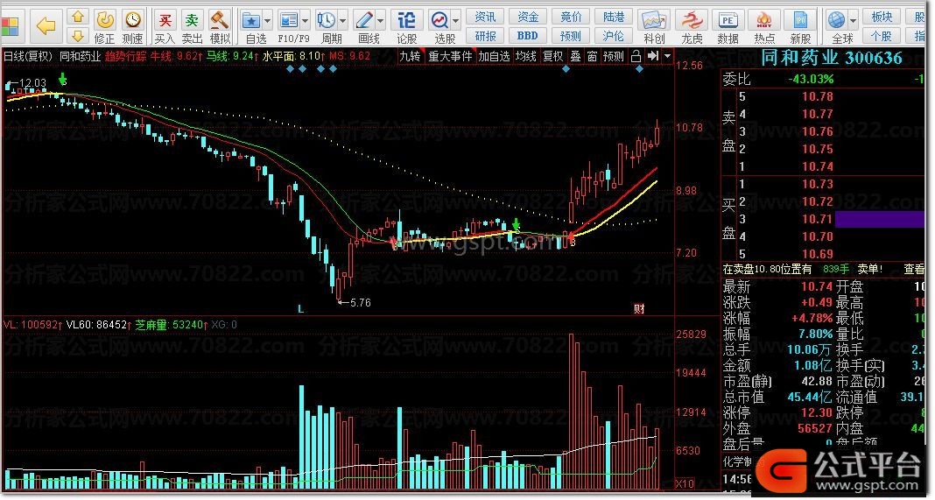
Task: Click the yellow up arrow button
Action: (x=78, y=17)
